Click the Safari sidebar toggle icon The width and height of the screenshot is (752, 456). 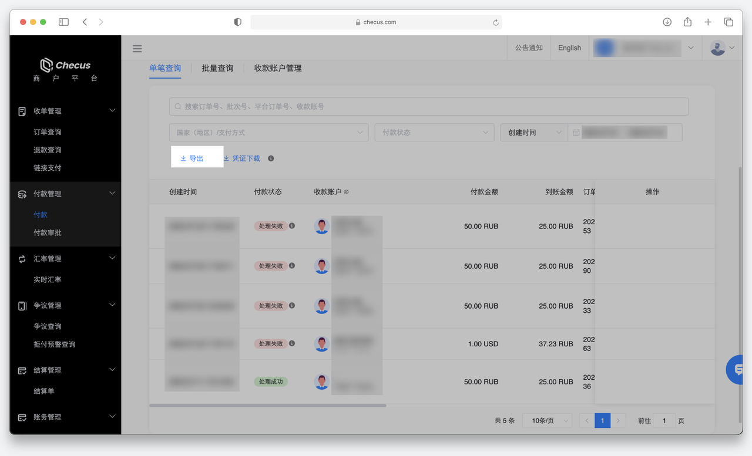point(63,22)
